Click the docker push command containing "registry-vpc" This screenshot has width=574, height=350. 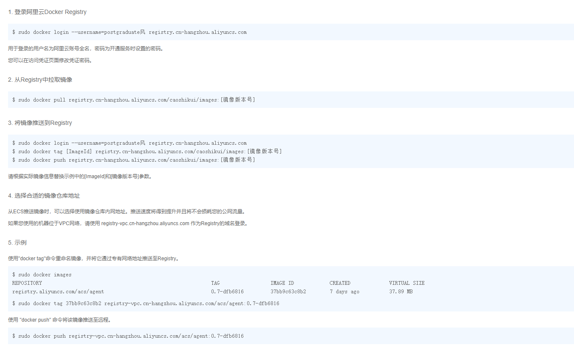click(128, 336)
